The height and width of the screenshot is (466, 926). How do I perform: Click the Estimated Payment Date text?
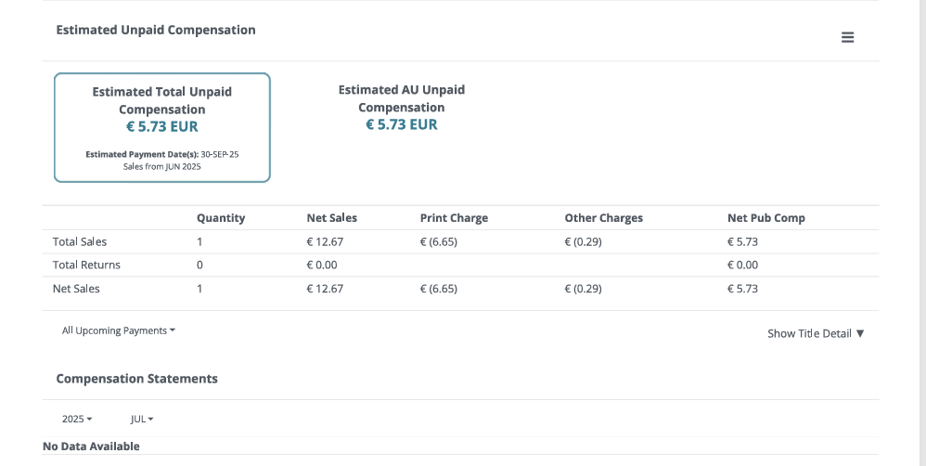(161, 154)
